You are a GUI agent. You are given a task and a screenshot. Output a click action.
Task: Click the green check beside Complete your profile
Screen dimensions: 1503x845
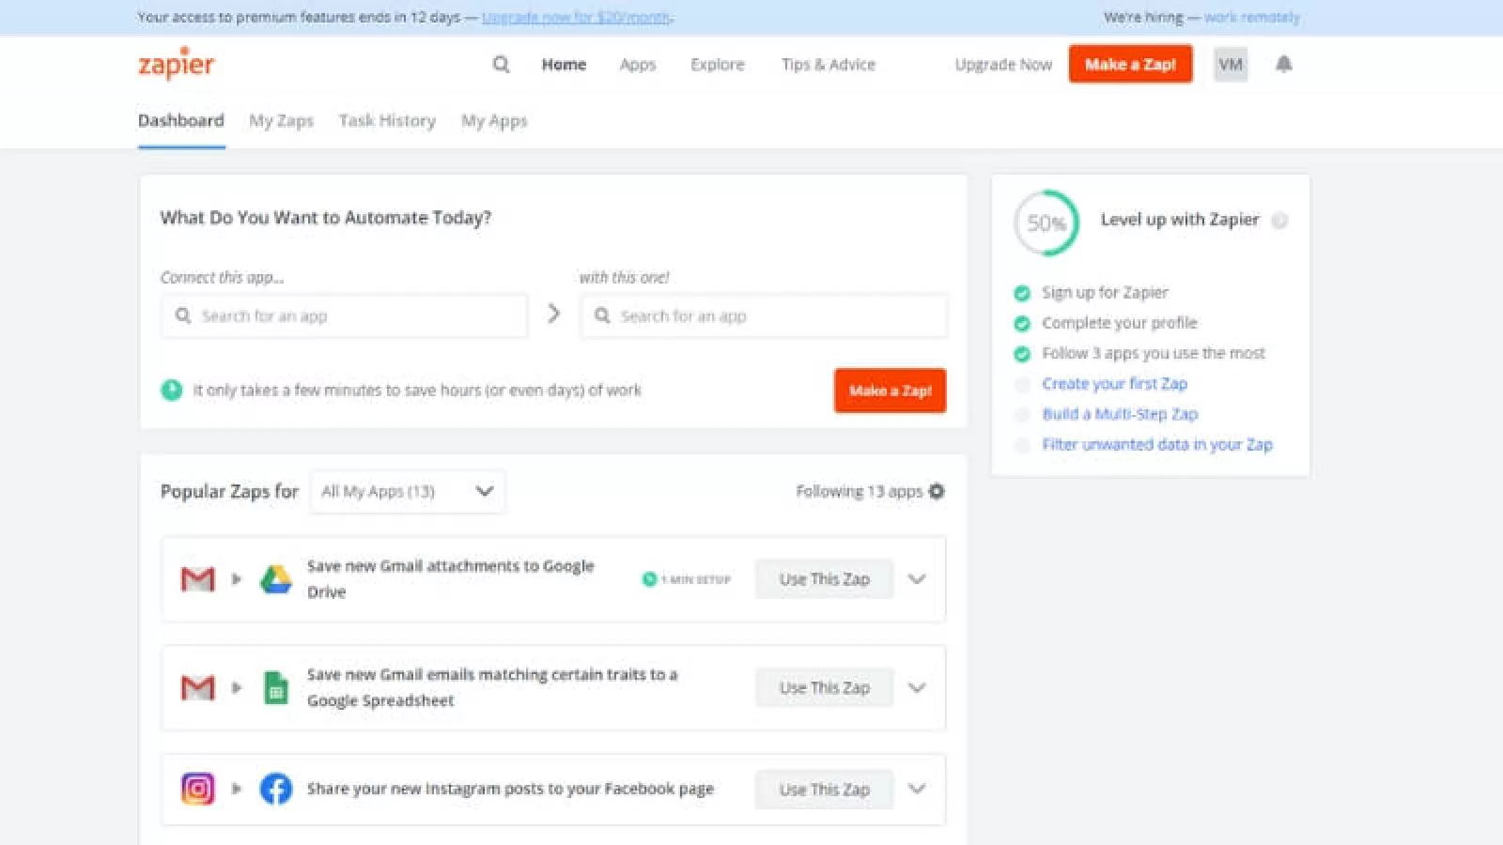[x=1022, y=323]
